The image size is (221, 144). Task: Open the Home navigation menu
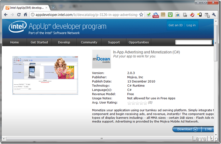coord(14,42)
